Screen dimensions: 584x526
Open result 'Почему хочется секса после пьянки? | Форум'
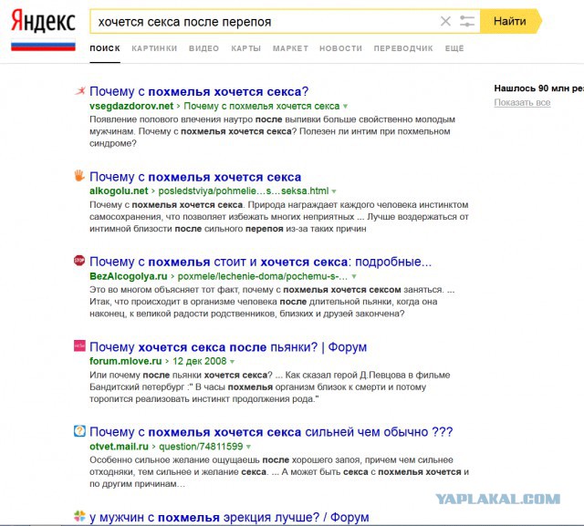click(x=228, y=347)
